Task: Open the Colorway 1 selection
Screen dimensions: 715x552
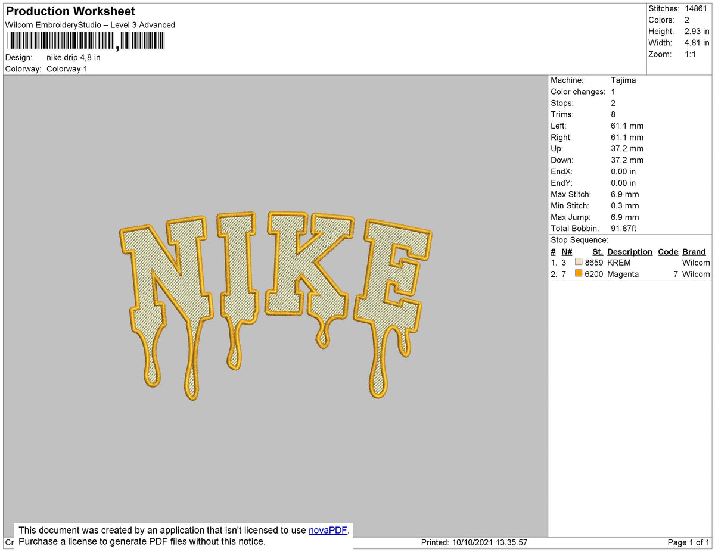Action: [67, 68]
